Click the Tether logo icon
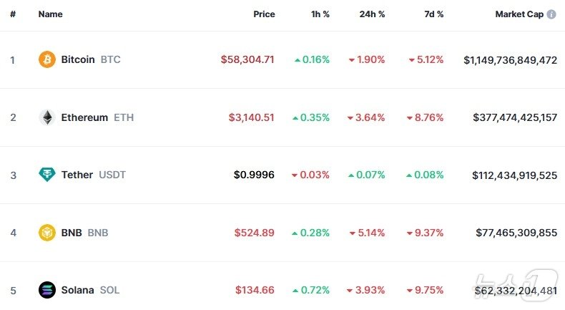 [47, 175]
